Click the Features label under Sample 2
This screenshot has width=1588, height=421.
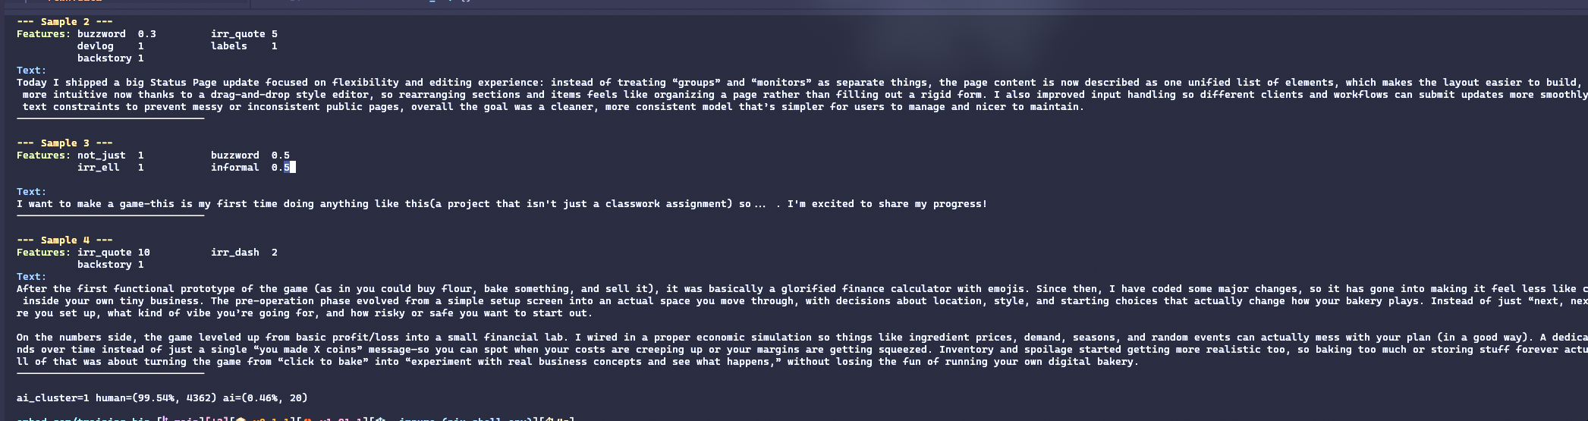click(x=43, y=34)
